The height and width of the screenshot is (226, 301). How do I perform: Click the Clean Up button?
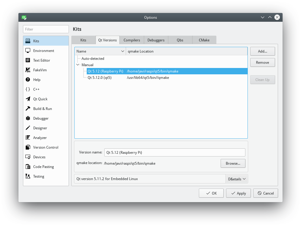pyautogui.click(x=262, y=80)
